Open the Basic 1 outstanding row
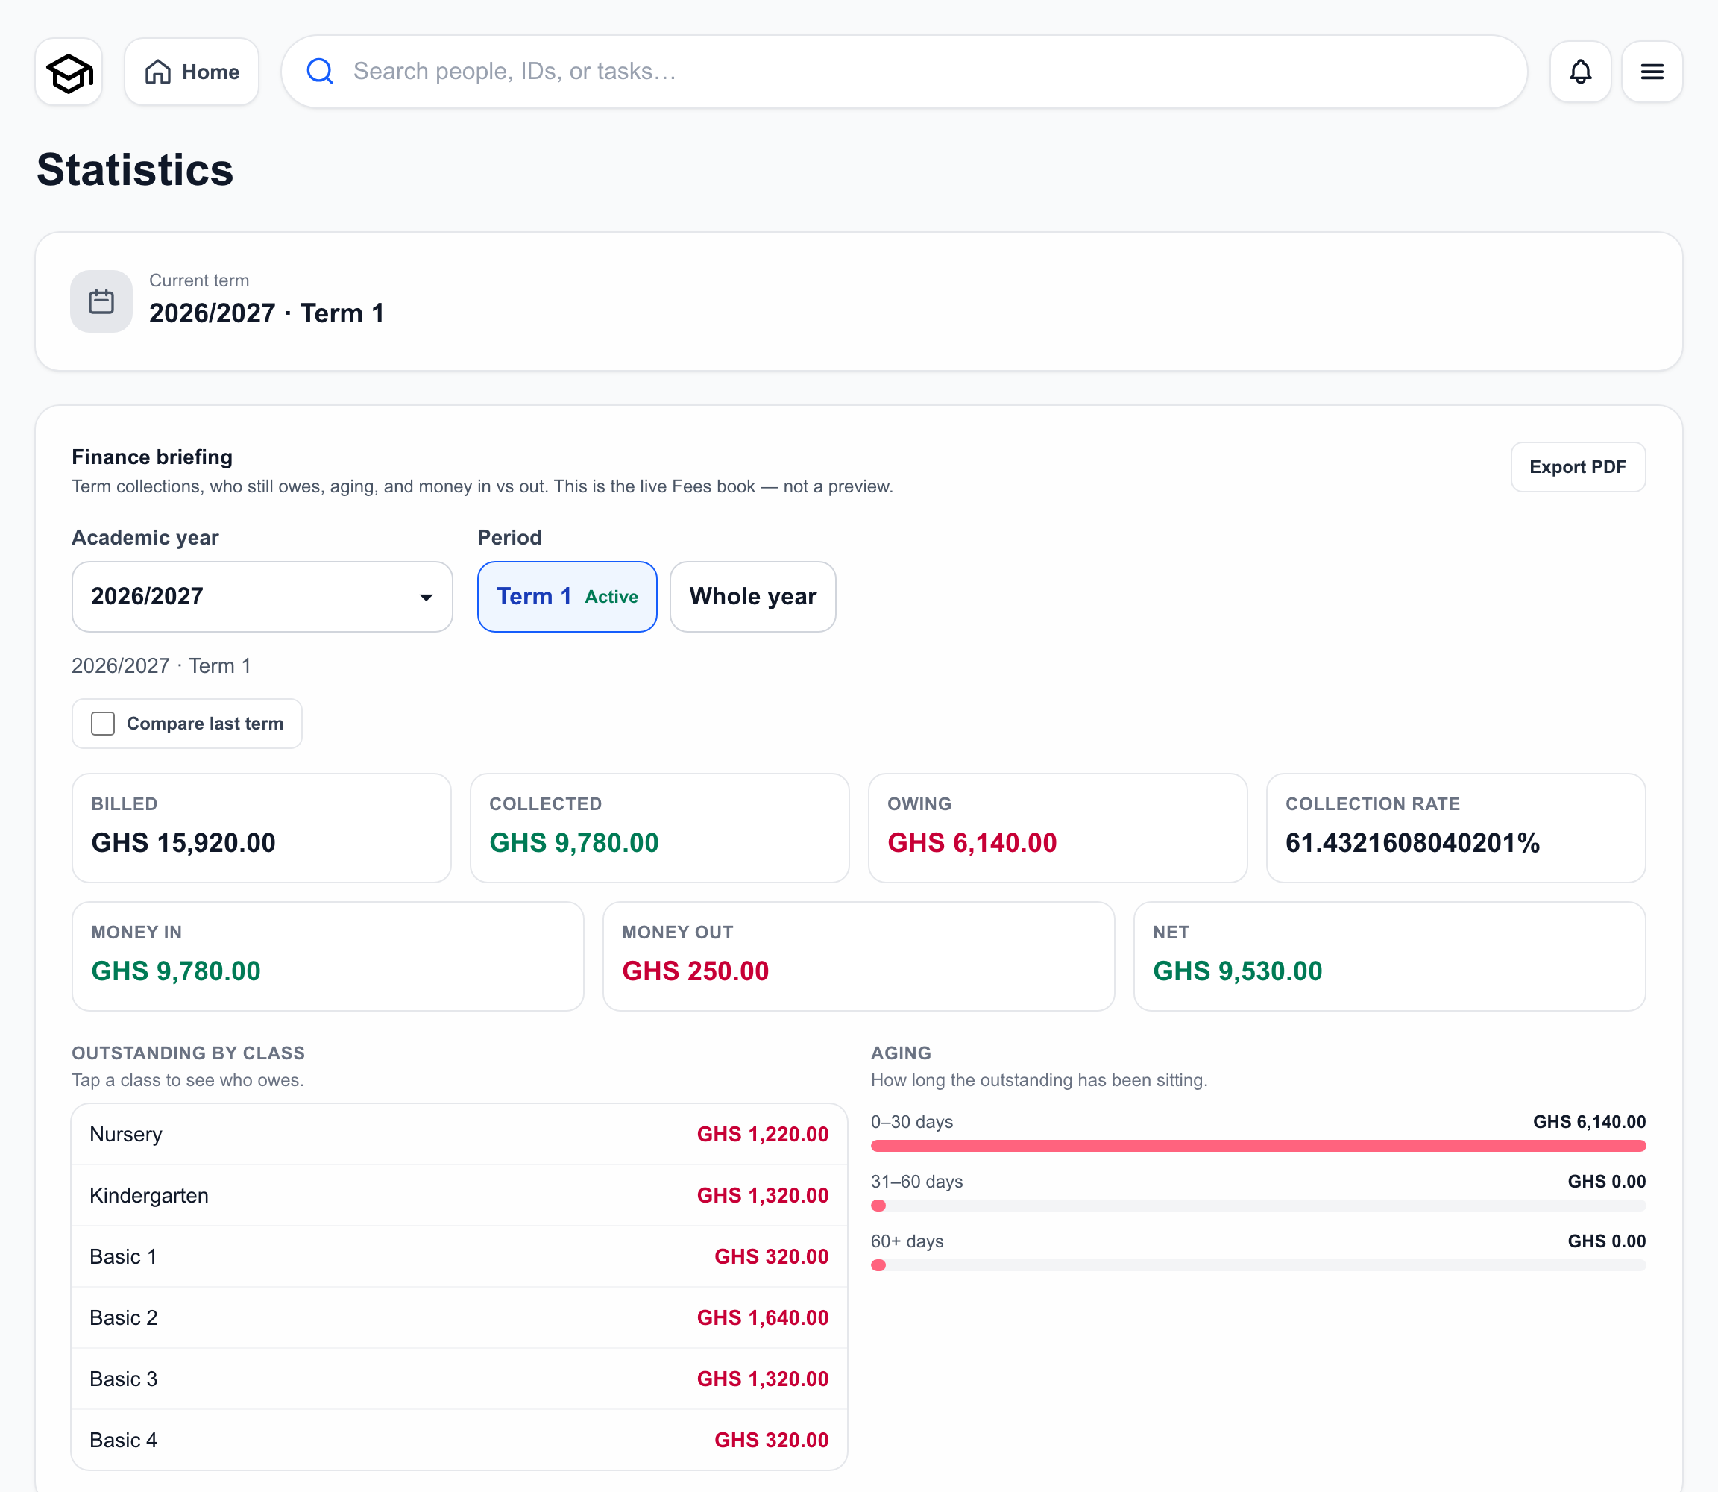Screen dimensions: 1718x1492 point(459,1256)
